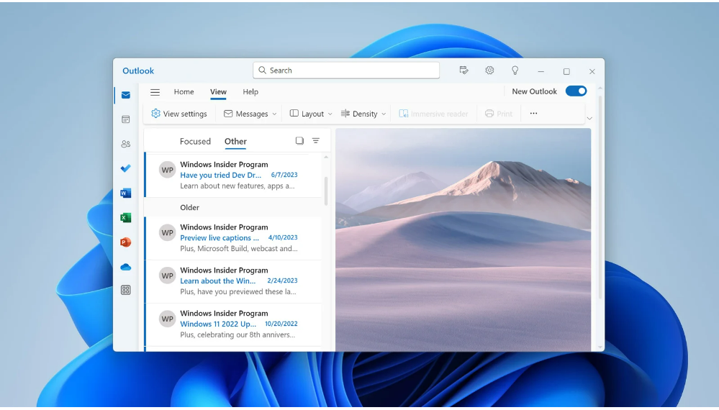Open the Density dropdown
The width and height of the screenshot is (719, 410).
click(363, 114)
